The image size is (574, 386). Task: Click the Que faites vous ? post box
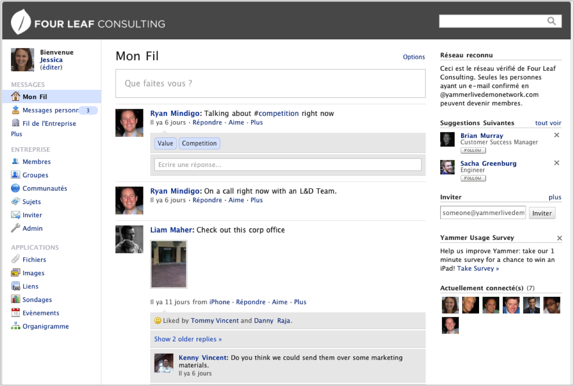pyautogui.click(x=270, y=83)
